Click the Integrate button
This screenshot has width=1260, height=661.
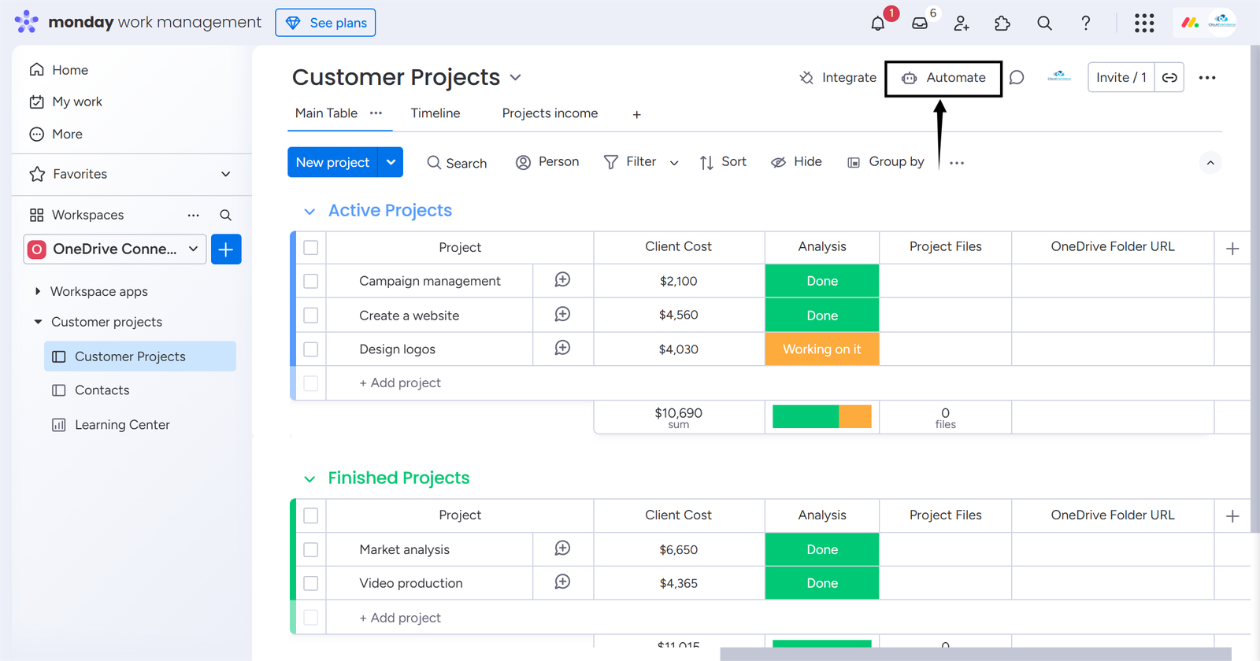point(837,78)
